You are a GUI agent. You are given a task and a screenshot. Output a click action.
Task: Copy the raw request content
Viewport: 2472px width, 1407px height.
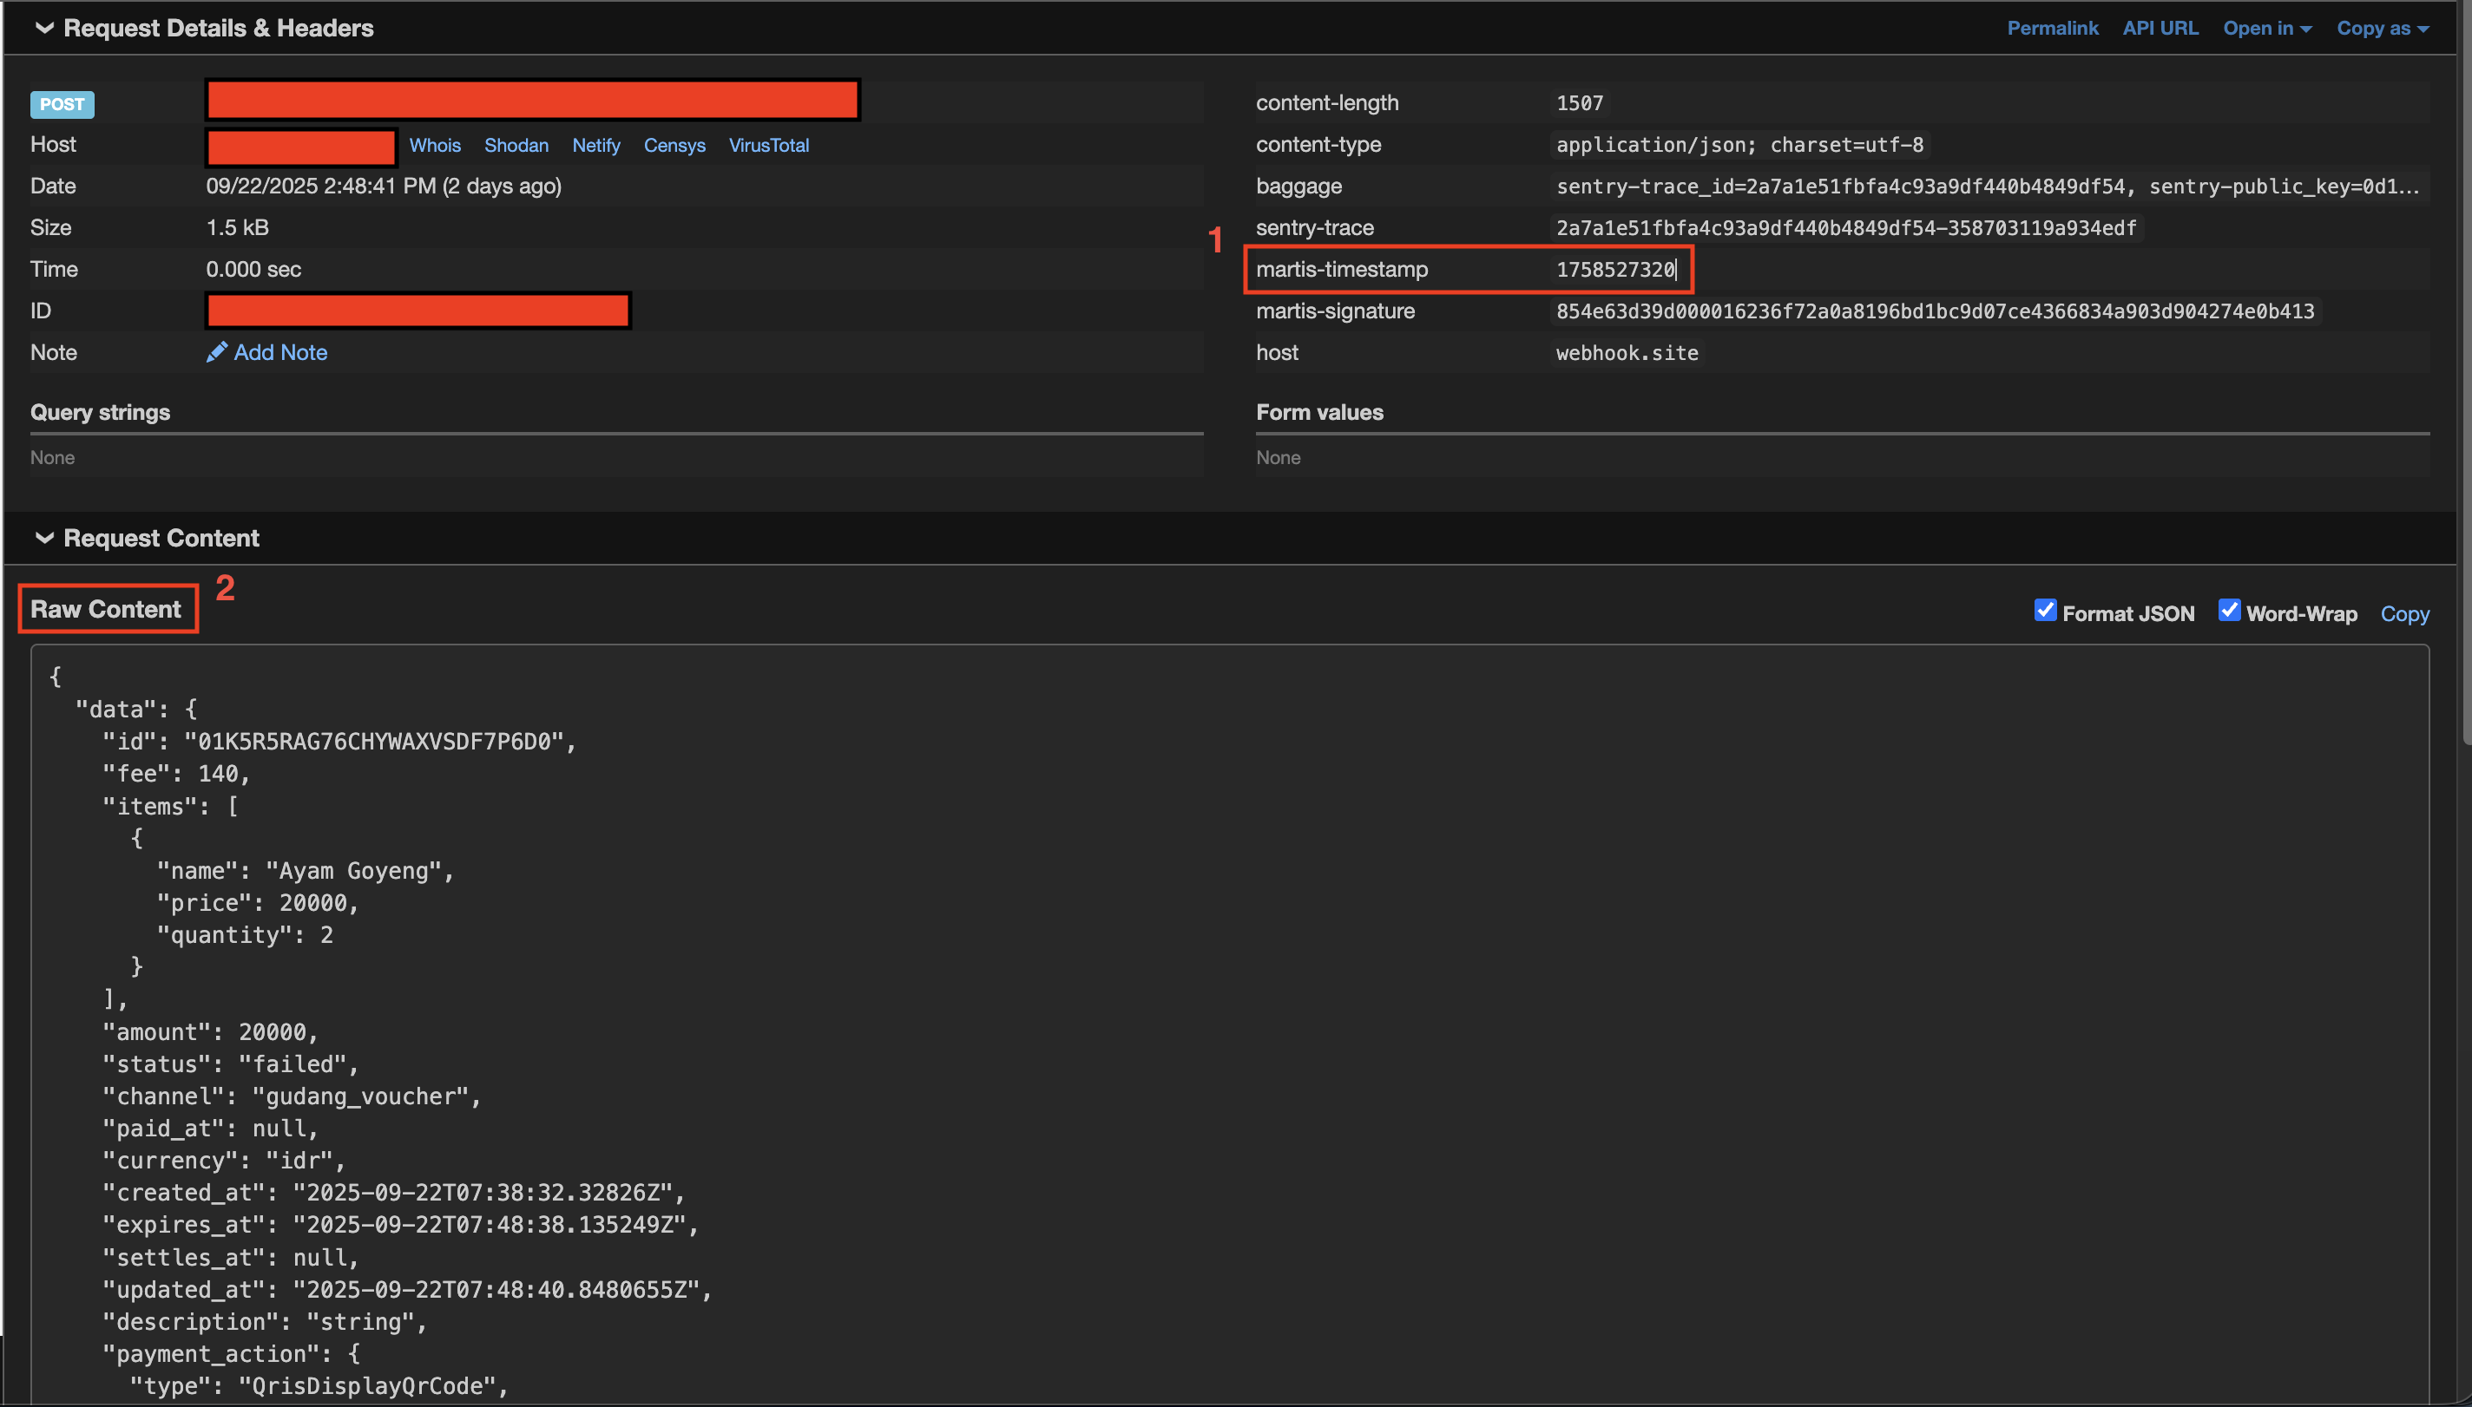coord(2403,615)
